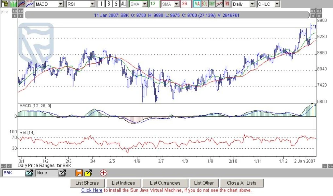Click the trend line chart icon beside OBV

(x=219, y=4)
